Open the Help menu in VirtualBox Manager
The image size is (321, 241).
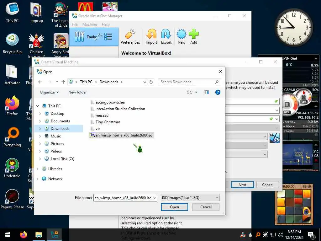pos(106,24)
